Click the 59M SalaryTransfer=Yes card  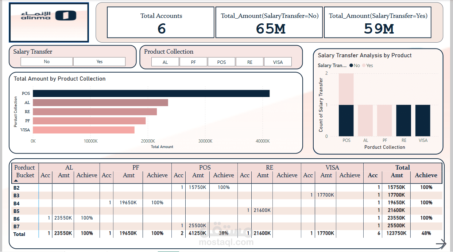click(x=377, y=22)
